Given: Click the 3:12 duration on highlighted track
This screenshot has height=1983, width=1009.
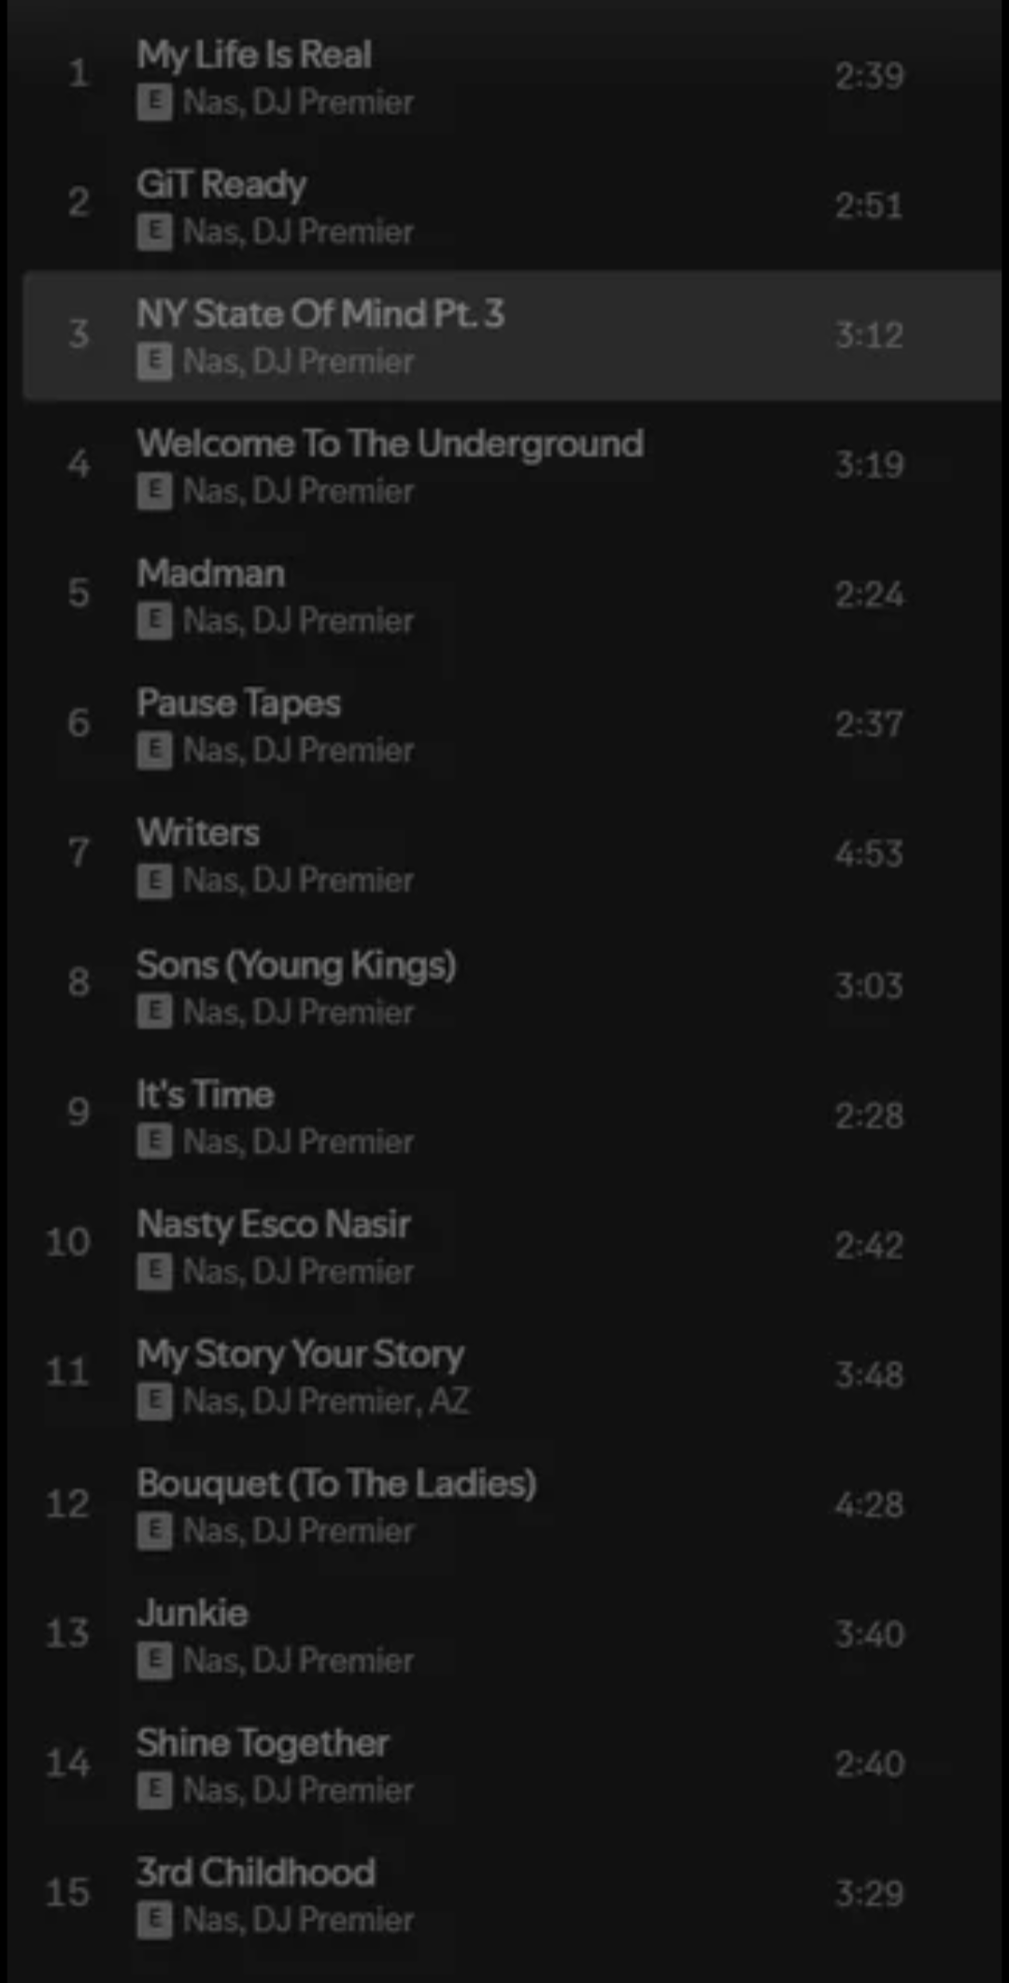Looking at the screenshot, I should 869,335.
